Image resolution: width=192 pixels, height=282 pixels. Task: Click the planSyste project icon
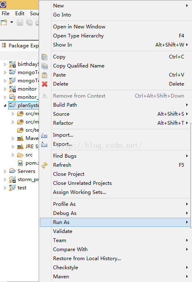[x=12, y=105]
